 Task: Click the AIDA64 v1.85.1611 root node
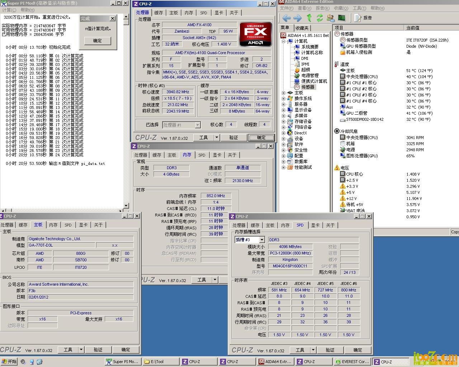308,35
